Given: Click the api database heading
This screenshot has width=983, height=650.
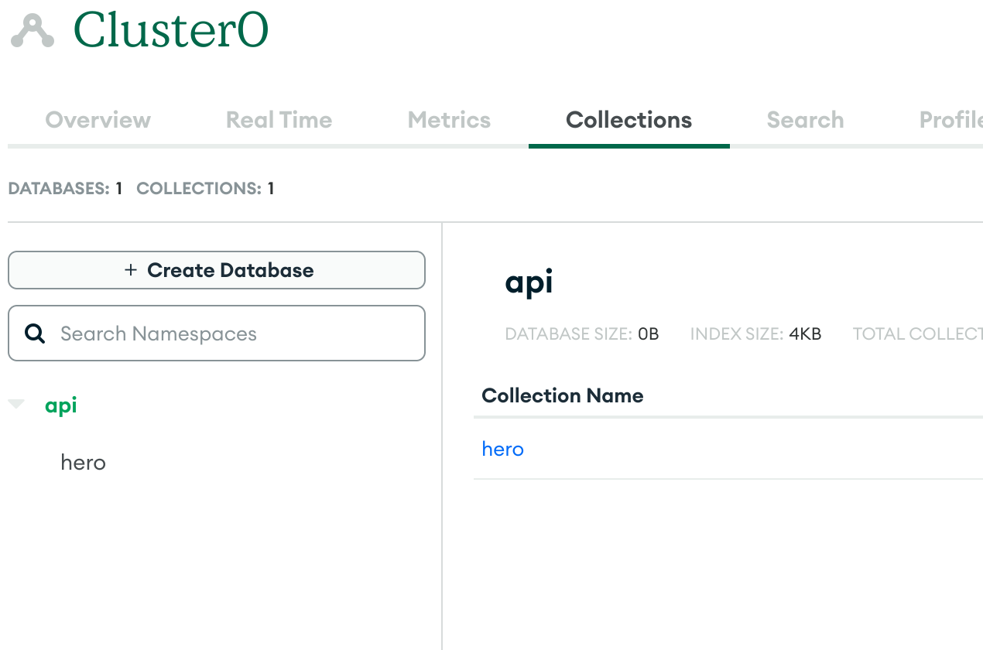Looking at the screenshot, I should [x=529, y=282].
